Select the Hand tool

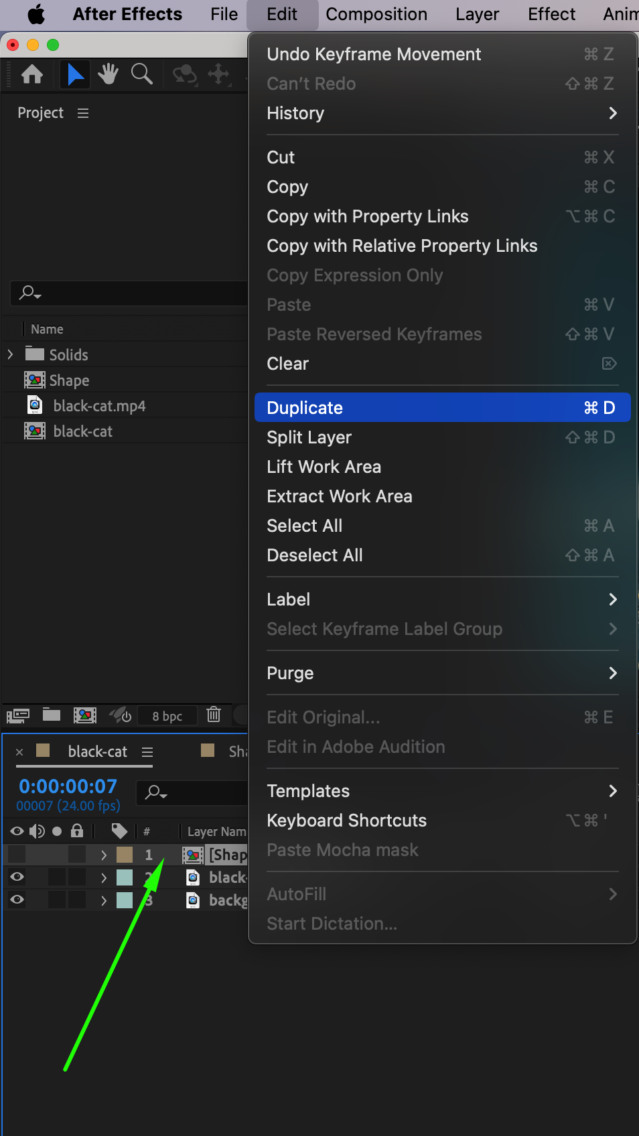click(x=108, y=74)
